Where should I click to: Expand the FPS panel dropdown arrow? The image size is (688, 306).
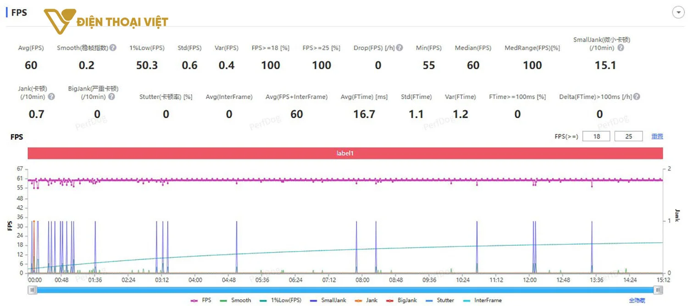point(678,13)
